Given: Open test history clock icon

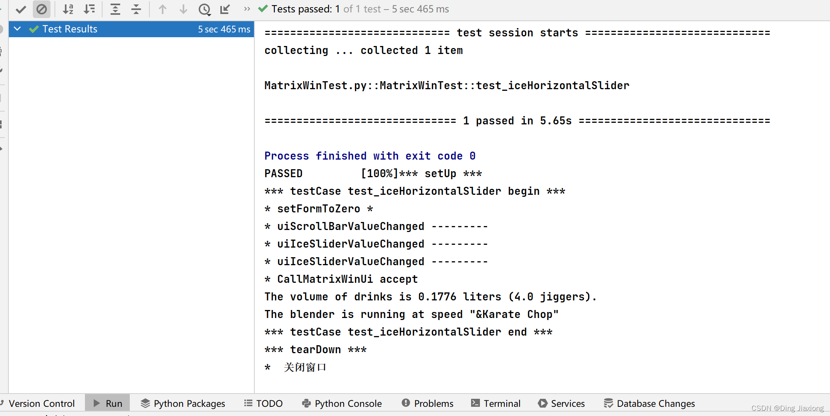Looking at the screenshot, I should pyautogui.click(x=204, y=9).
